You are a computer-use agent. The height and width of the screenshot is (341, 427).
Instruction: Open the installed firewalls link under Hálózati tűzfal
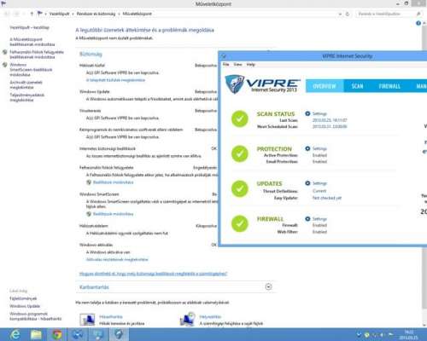pos(115,80)
